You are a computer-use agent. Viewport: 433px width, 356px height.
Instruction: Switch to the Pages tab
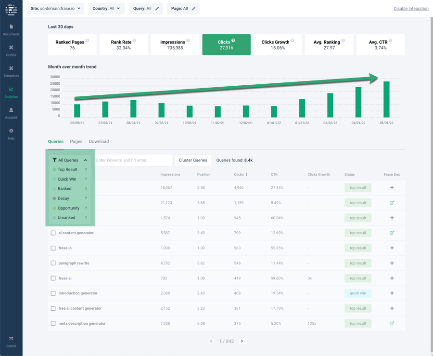76,142
